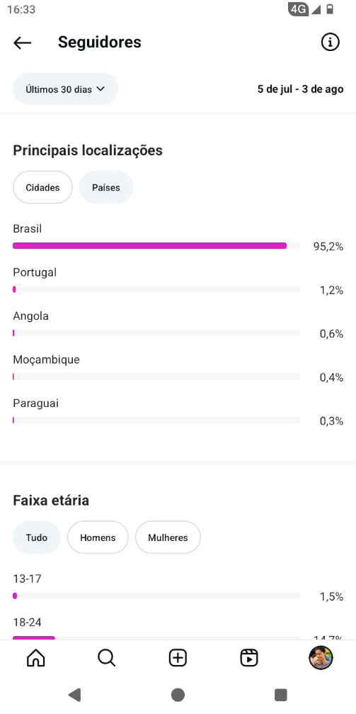Open the info icon for Seguidores
Viewport: 356px width, 714px height.
[x=330, y=43]
